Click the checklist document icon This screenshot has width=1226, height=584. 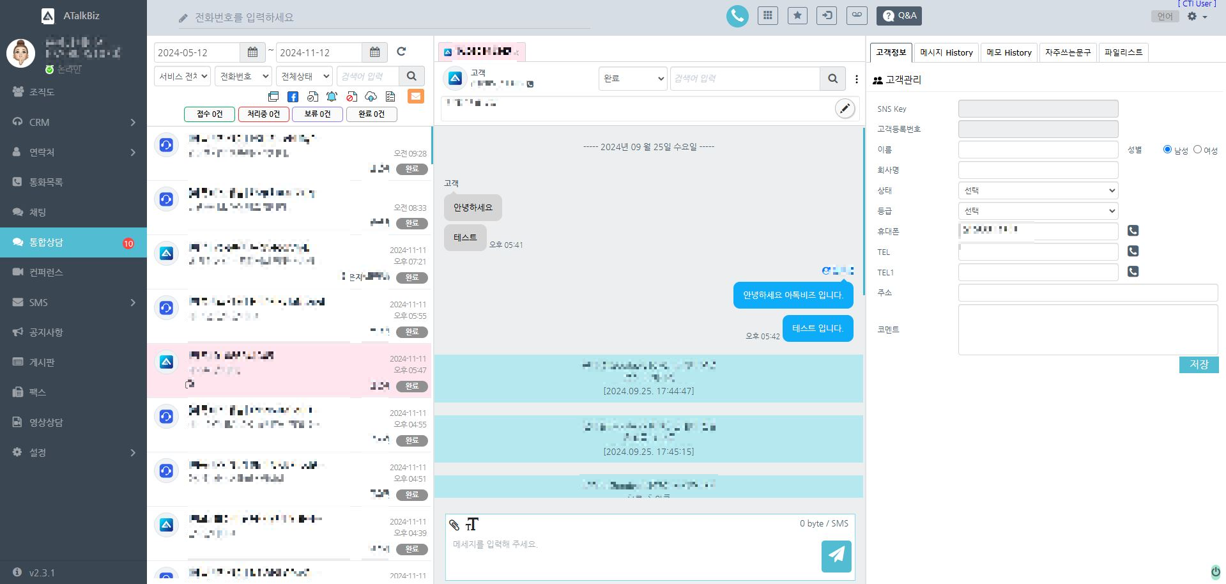(x=390, y=96)
